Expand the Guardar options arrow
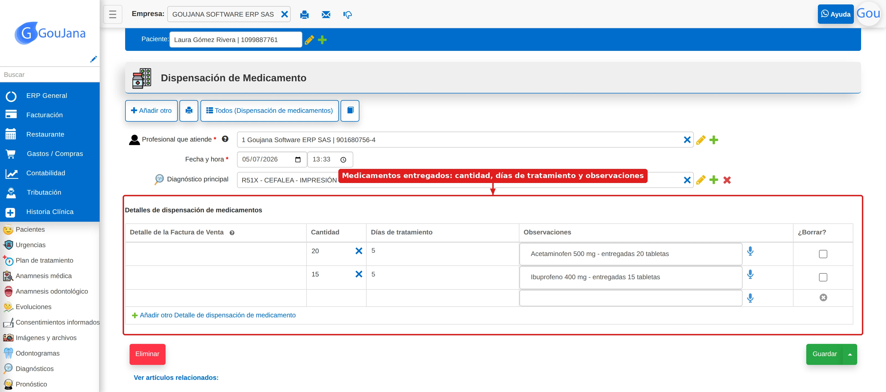Screen dimensions: 886x392 tap(850, 354)
